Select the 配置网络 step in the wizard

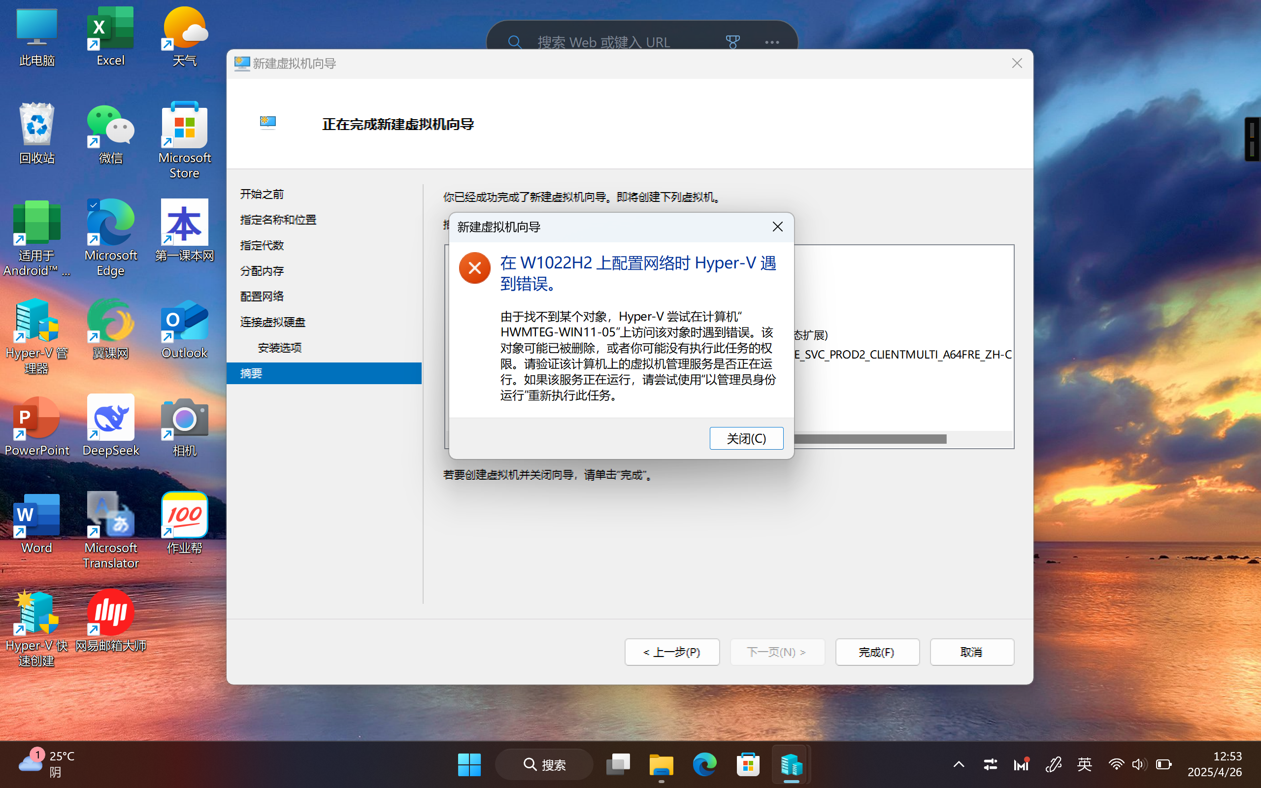tap(262, 295)
